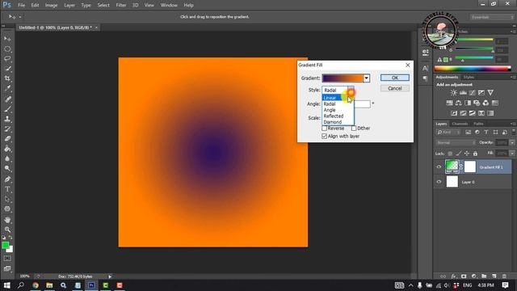Select the Eyedropper tool

tap(7, 88)
